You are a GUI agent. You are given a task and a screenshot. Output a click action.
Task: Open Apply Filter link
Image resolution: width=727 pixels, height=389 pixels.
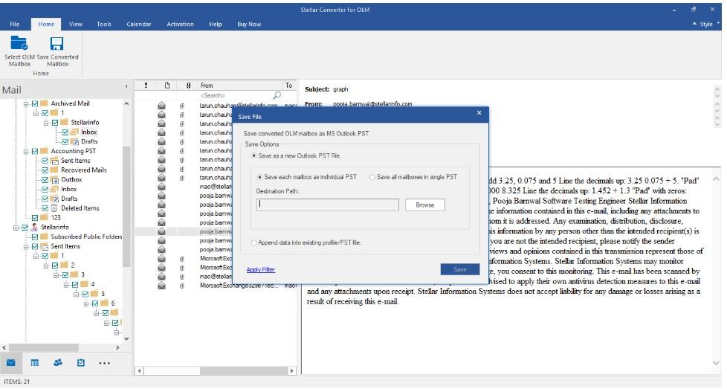(x=261, y=269)
